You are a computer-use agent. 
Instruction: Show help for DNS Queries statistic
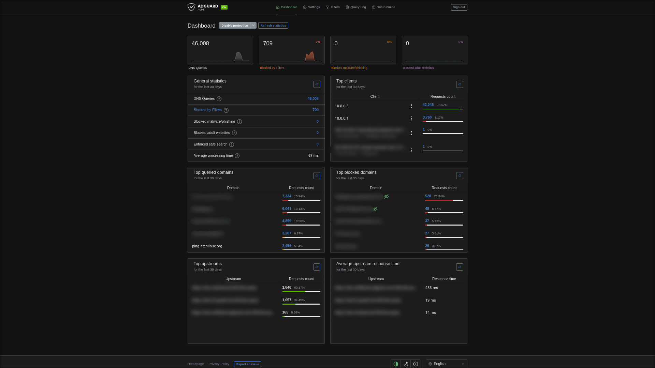(219, 99)
